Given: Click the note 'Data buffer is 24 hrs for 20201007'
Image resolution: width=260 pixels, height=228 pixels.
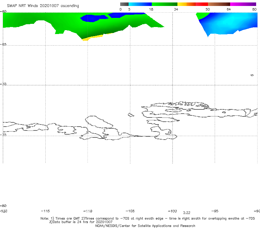Looking at the screenshot, I should point(81,222).
